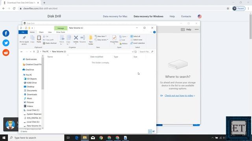The height and width of the screenshot is (141, 252).
Task: Open Quick Access Toolbar customize arrow
Action: point(32,28)
